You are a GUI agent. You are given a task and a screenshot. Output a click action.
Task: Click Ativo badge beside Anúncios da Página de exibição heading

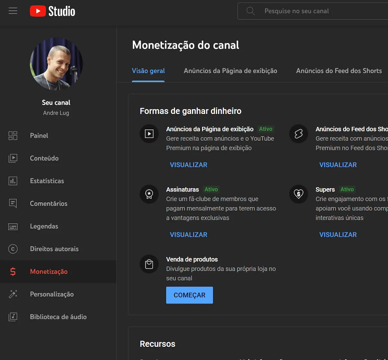click(x=266, y=129)
